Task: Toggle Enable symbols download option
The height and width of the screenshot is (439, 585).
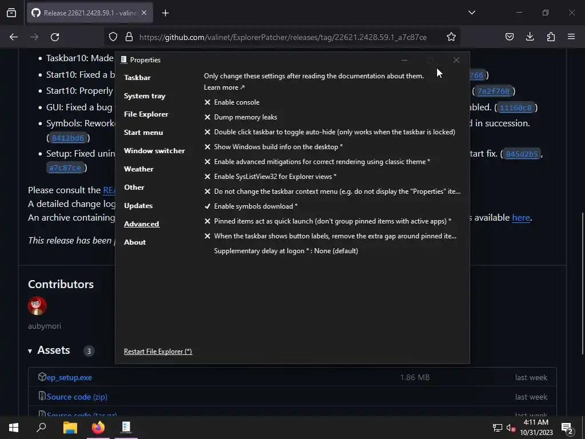Action: [251, 206]
